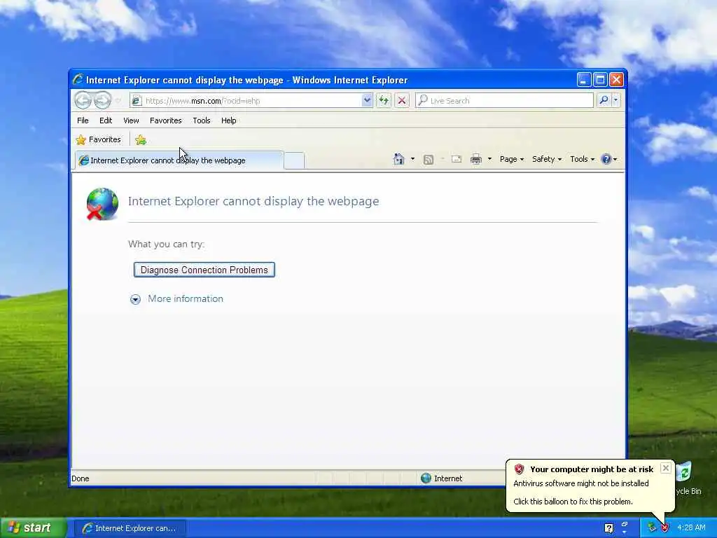Click the IE logo in the title bar
This screenshot has height=538, width=717.
tap(78, 80)
